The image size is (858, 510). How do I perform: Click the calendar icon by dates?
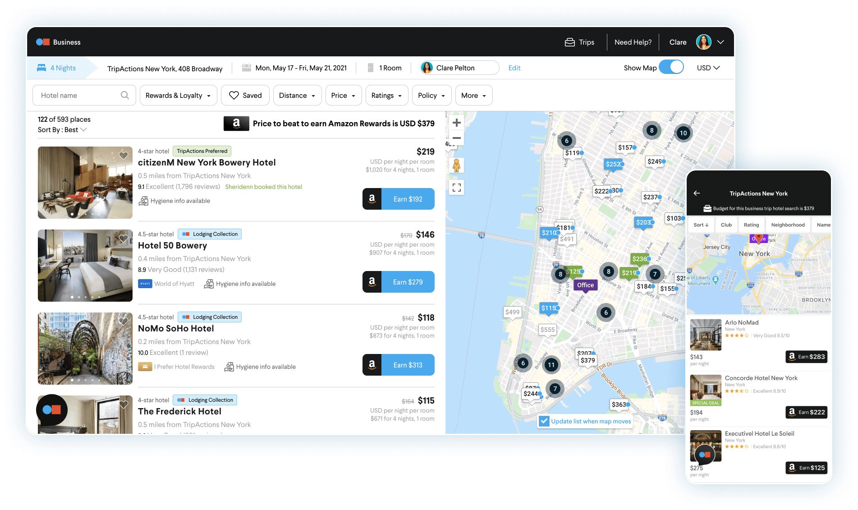pyautogui.click(x=246, y=68)
